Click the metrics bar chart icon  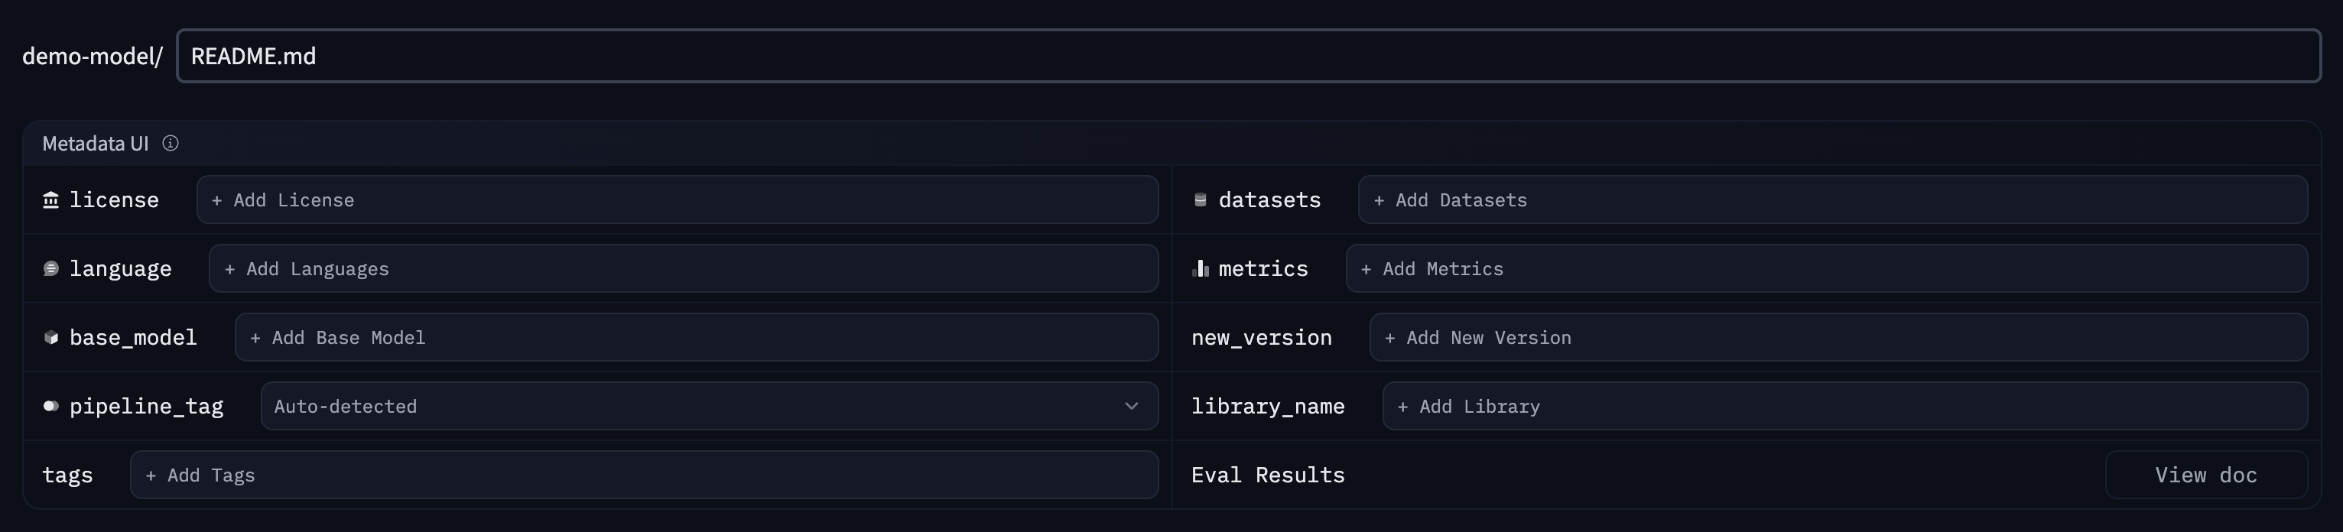click(x=1200, y=269)
